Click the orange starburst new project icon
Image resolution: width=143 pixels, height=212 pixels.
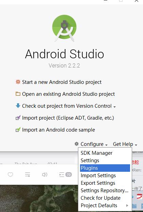(18, 82)
